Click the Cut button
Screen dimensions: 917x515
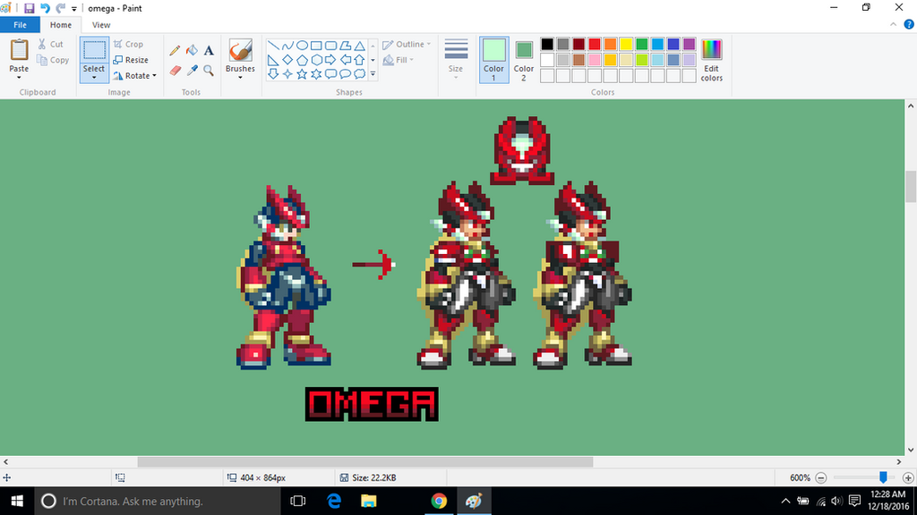coord(50,45)
